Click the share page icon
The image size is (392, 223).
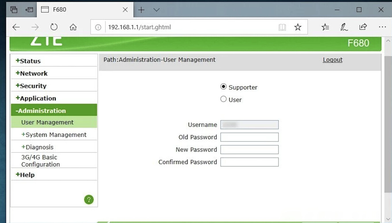coord(363,27)
